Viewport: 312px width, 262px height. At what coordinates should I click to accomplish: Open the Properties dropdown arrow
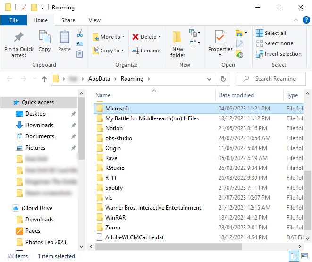(x=220, y=55)
